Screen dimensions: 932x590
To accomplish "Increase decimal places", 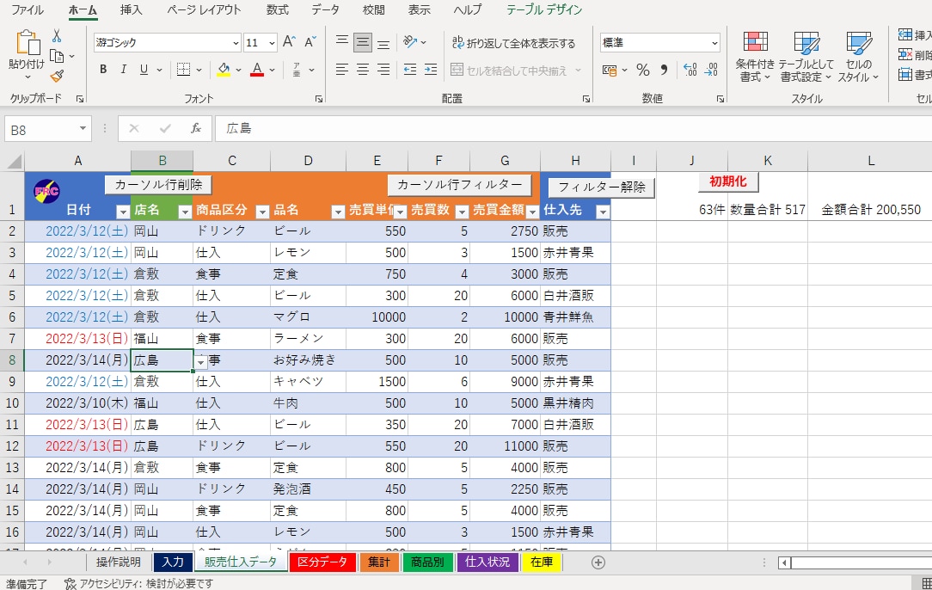I will tap(690, 71).
